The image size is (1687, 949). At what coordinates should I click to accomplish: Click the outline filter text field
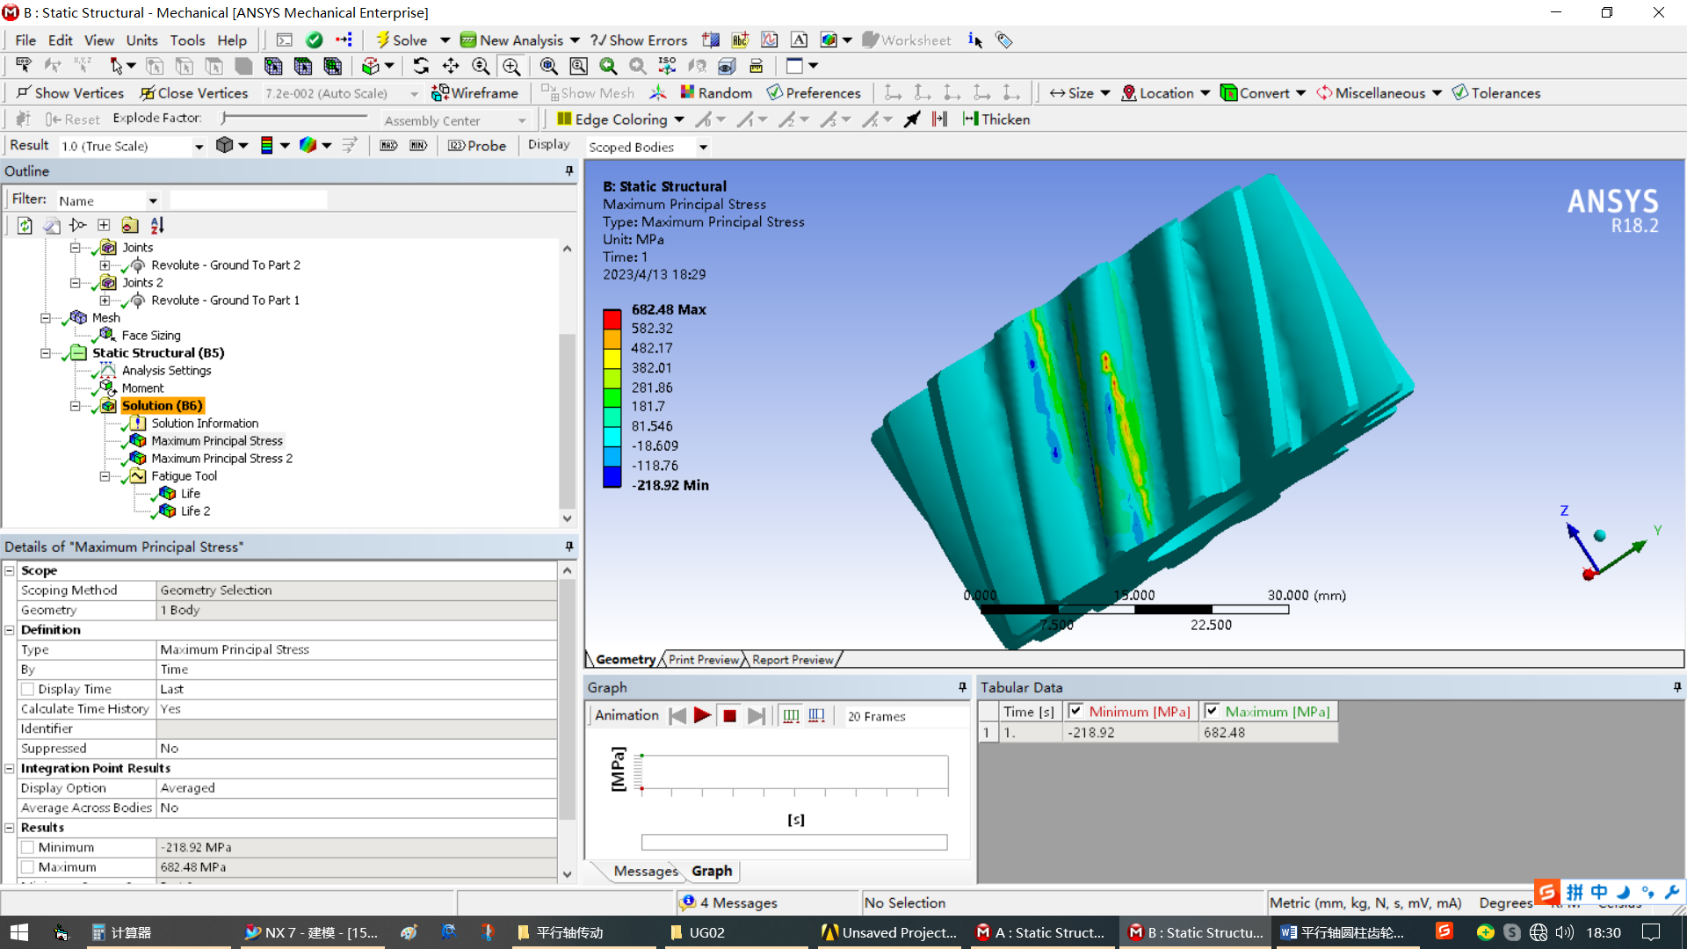pos(249,200)
